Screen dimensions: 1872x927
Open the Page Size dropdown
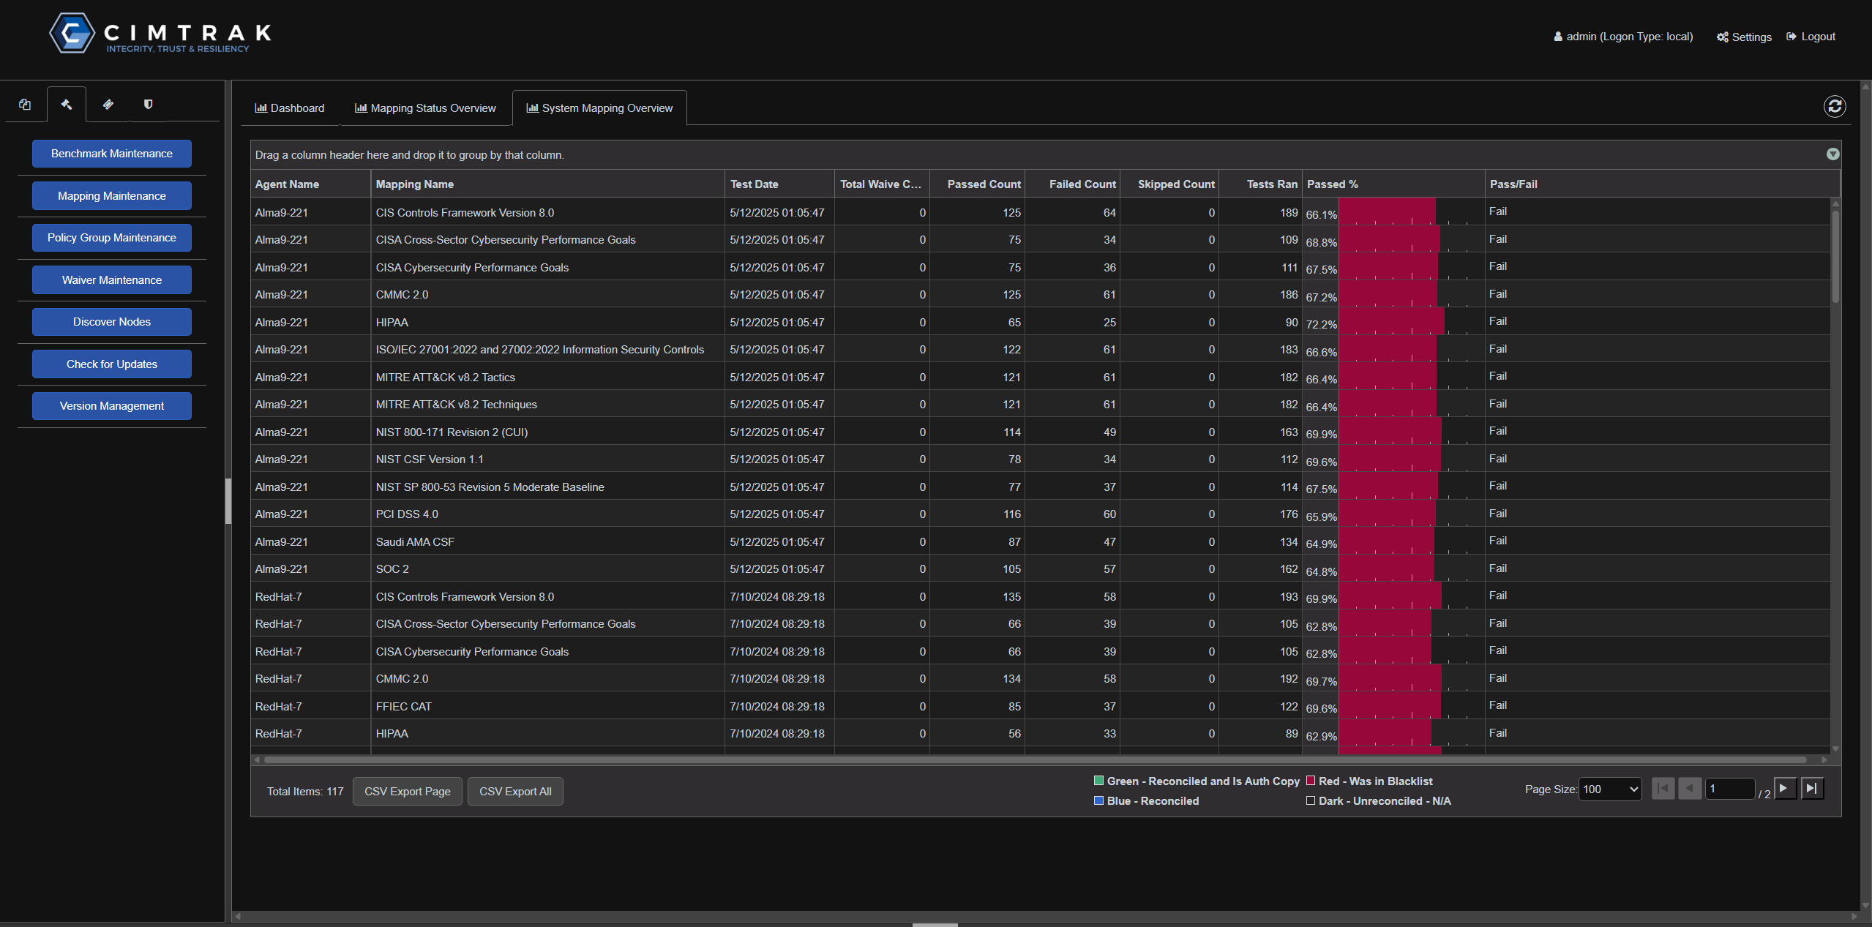pyautogui.click(x=1609, y=789)
